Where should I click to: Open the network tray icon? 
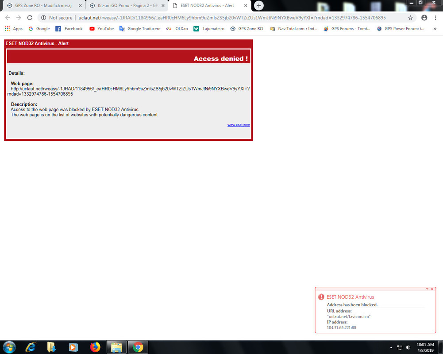[400, 347]
